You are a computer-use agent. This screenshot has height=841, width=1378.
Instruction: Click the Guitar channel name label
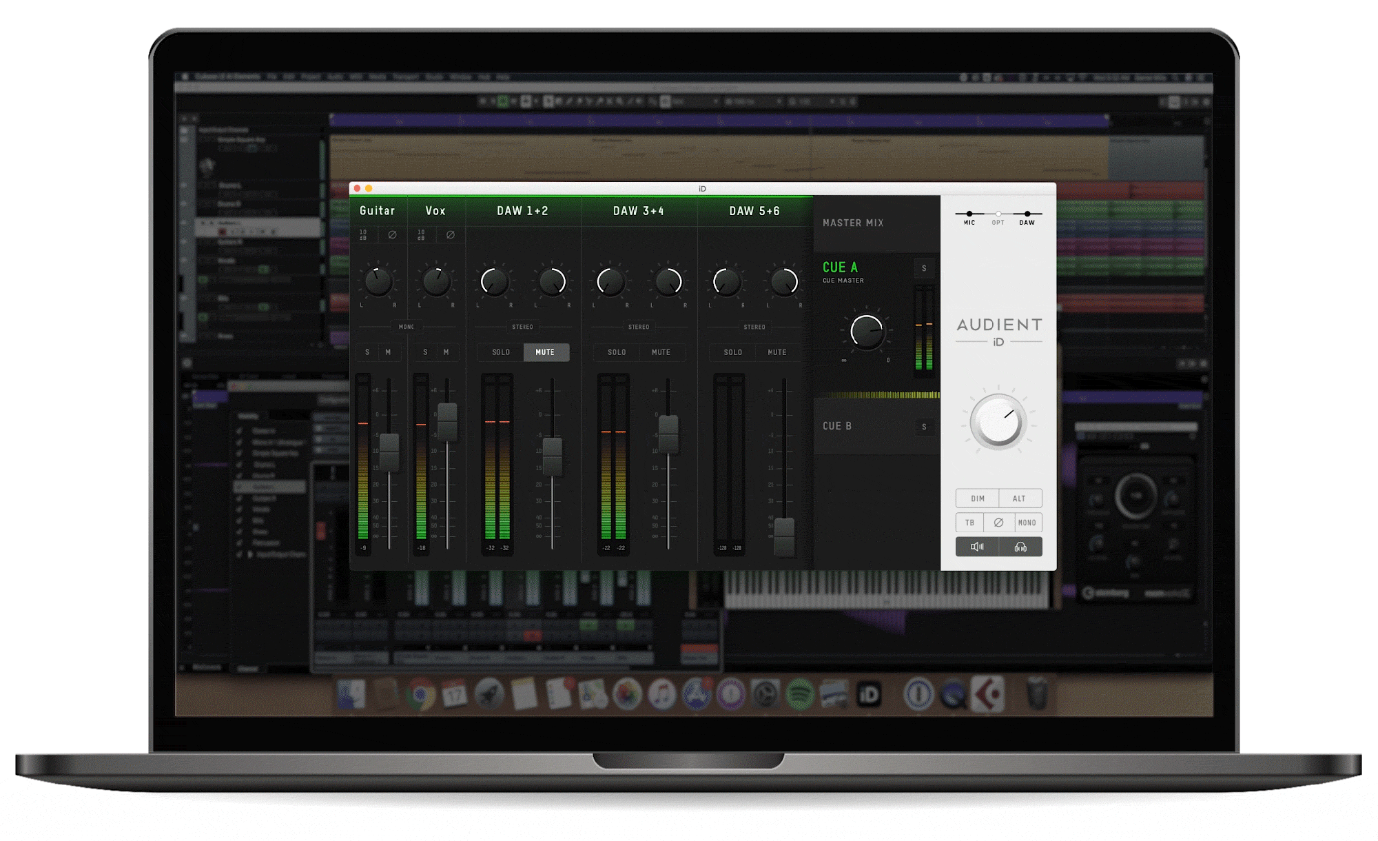click(x=378, y=211)
